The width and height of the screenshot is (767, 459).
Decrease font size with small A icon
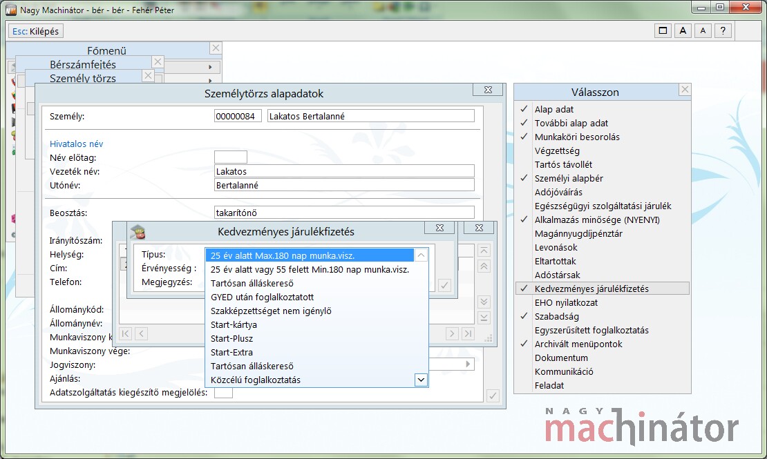(x=703, y=31)
